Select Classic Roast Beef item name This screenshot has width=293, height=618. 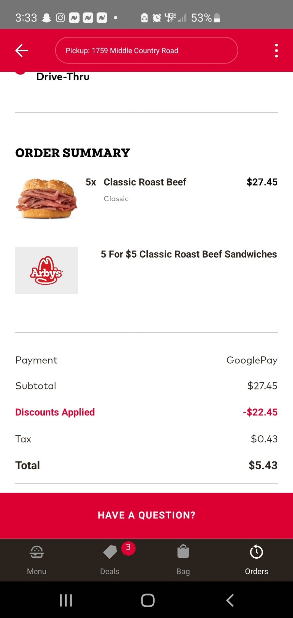click(x=145, y=182)
